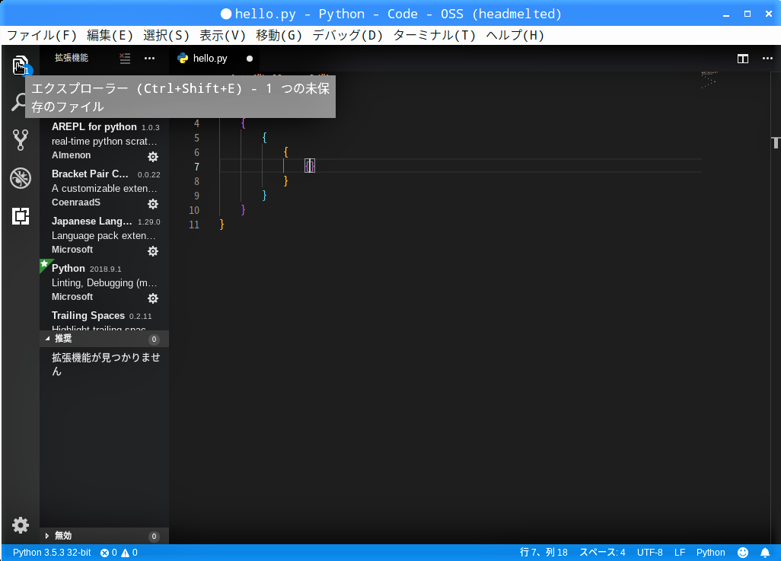Open the ヘルプ(H) menu
Image resolution: width=781 pixels, height=561 pixels.
coord(515,35)
